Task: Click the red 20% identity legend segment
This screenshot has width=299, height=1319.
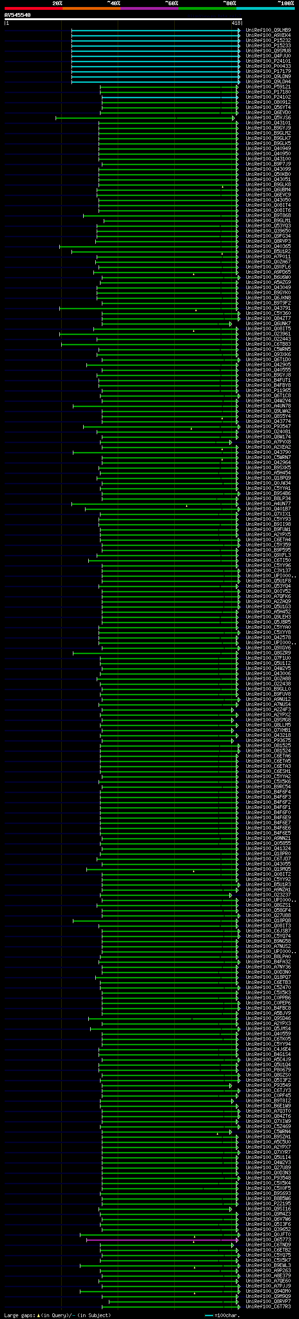Action: [x=33, y=9]
